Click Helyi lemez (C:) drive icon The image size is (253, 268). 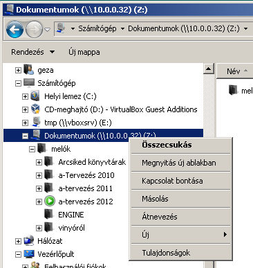(35, 96)
